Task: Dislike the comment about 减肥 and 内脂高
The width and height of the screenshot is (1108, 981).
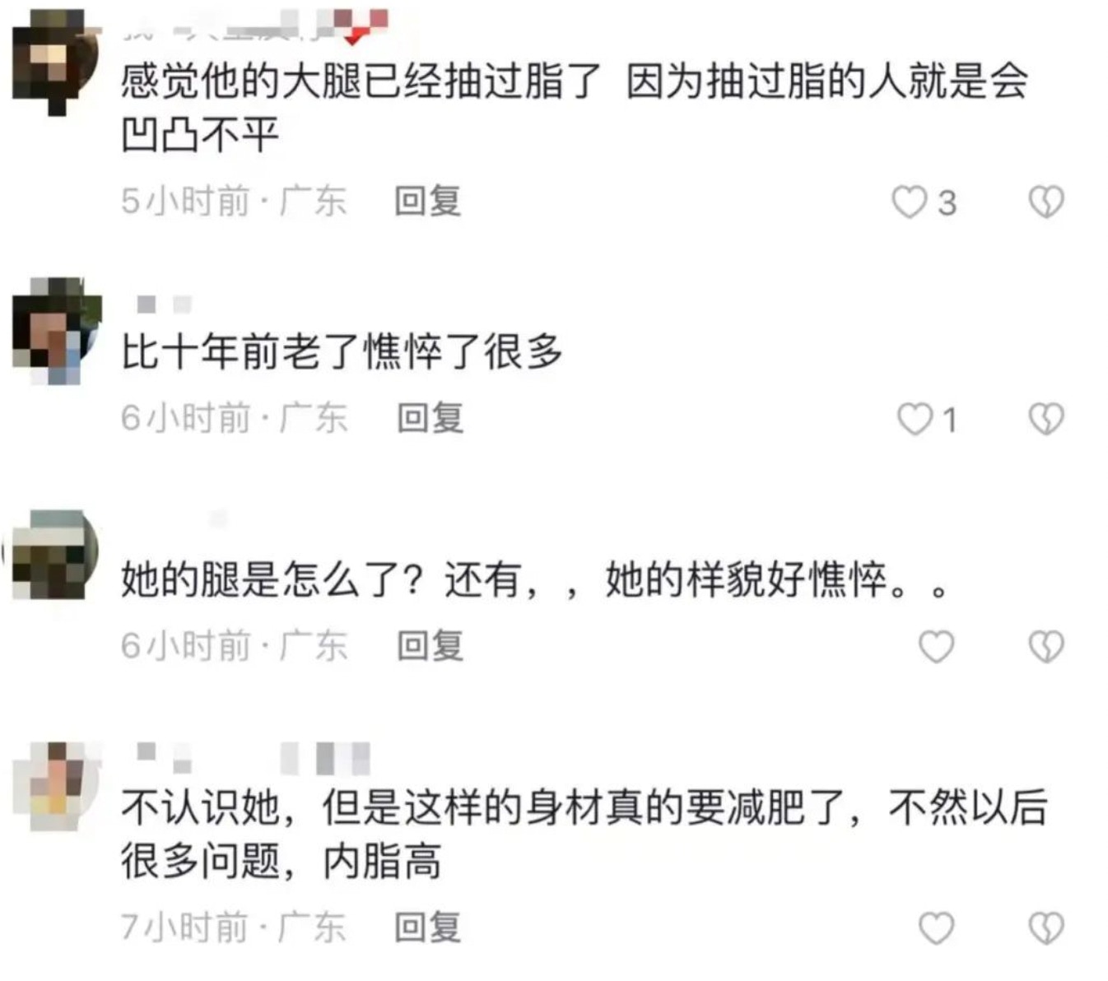Action: point(1046,928)
